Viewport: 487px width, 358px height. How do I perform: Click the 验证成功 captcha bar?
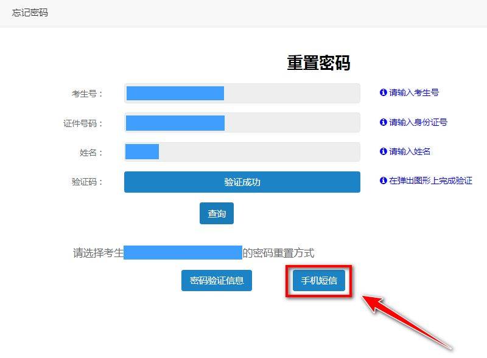[x=242, y=182]
